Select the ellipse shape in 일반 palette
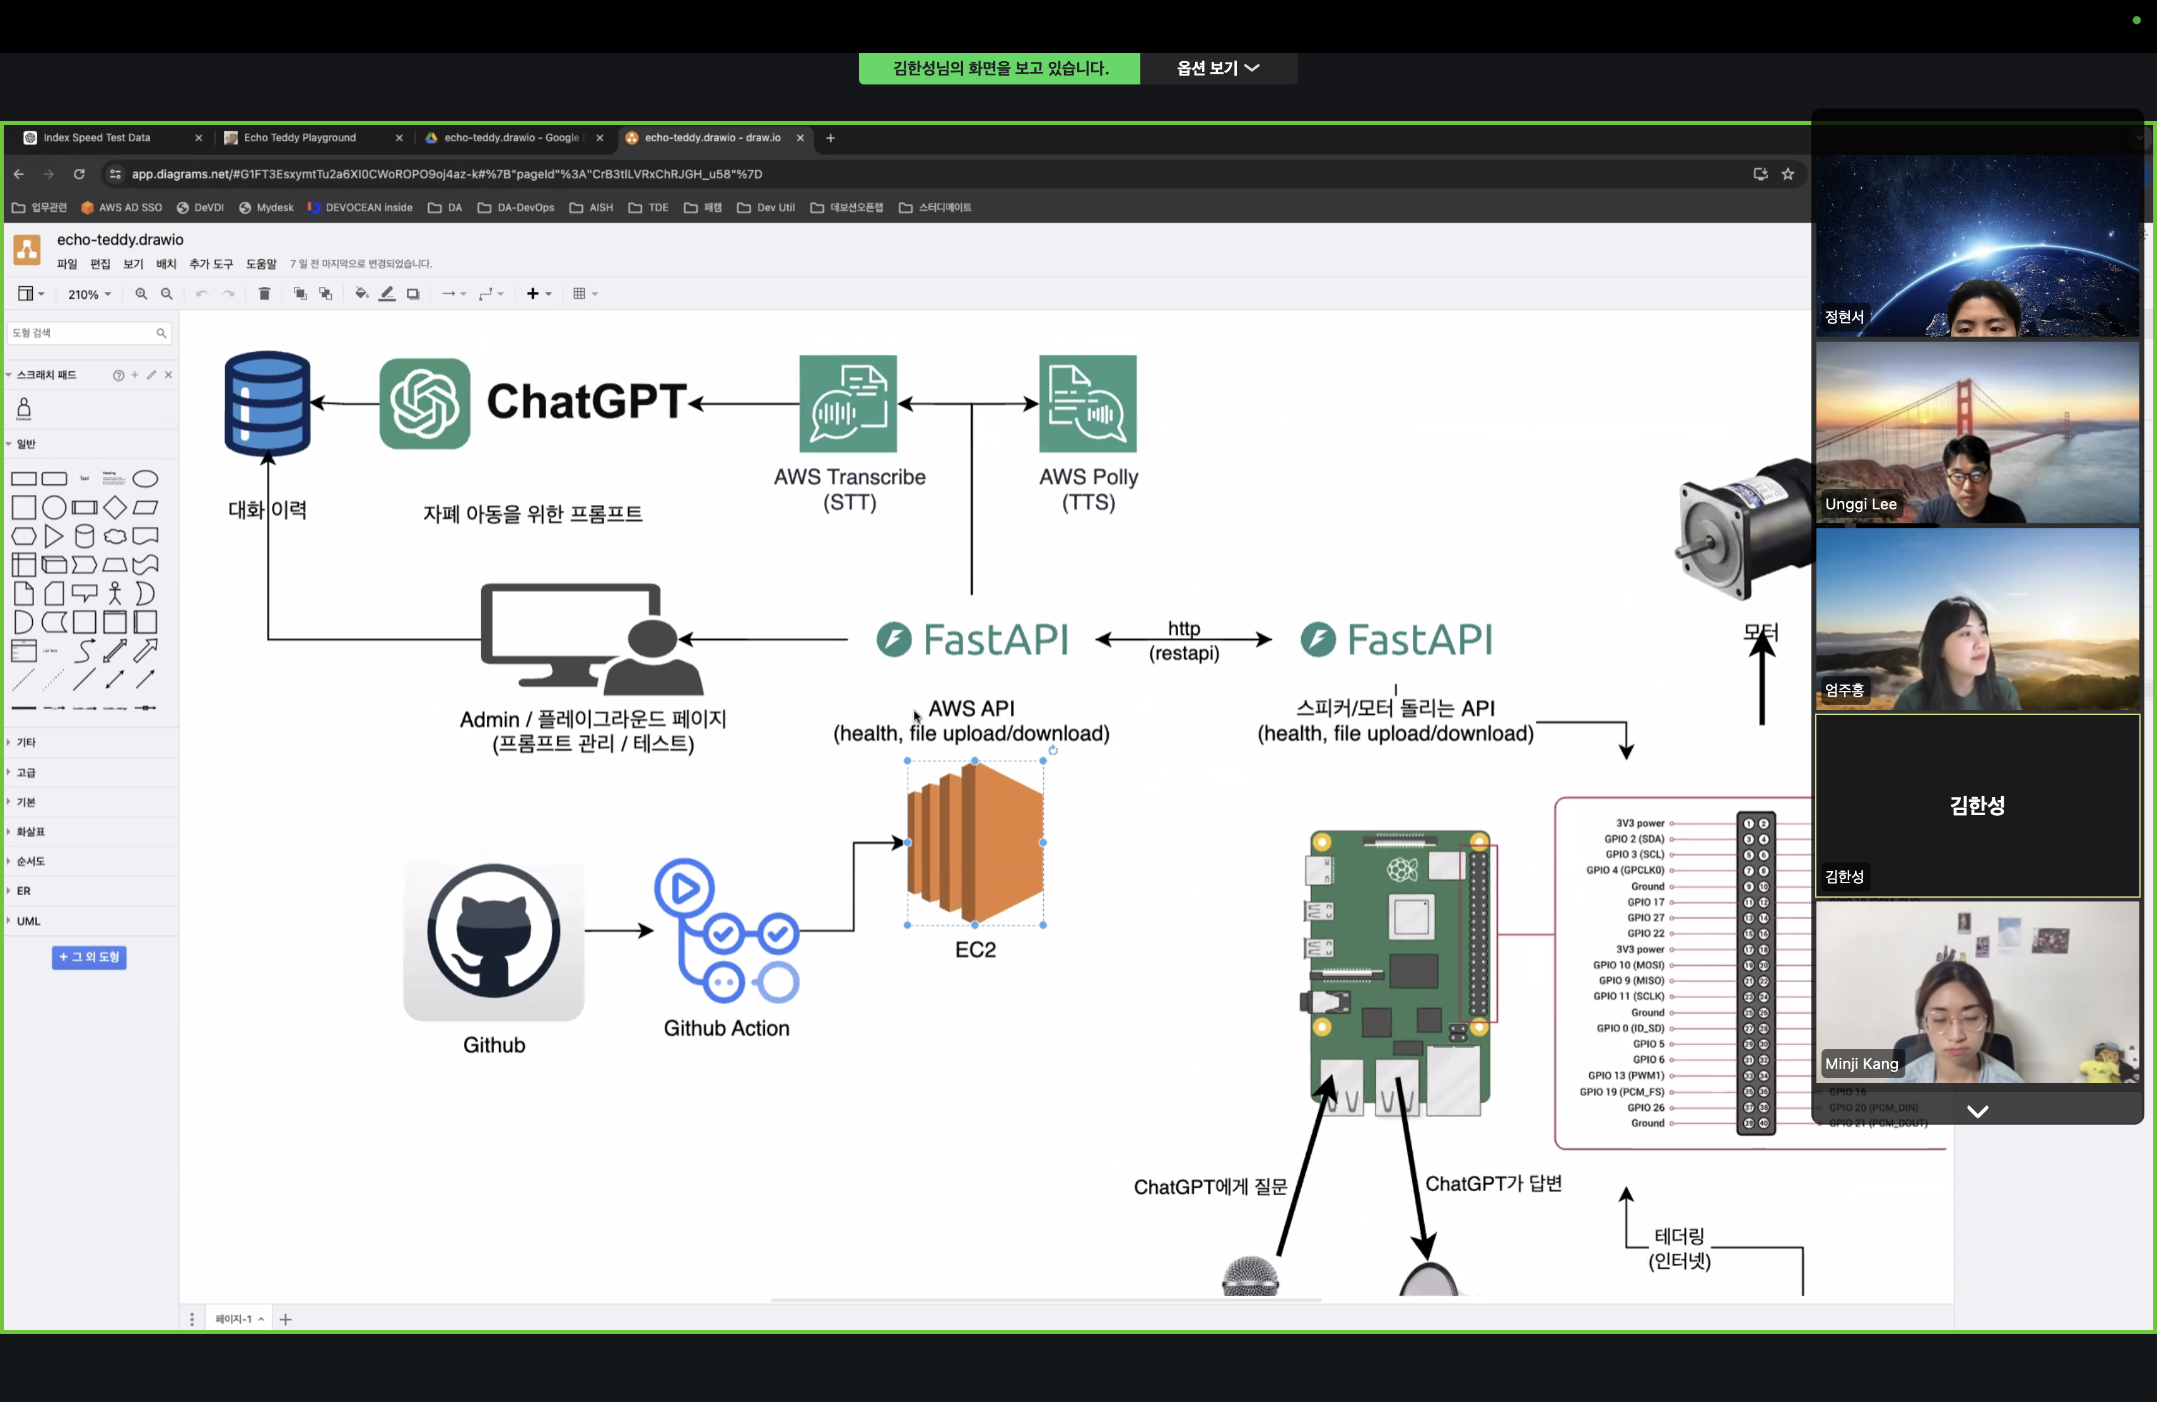Image resolution: width=2157 pixels, height=1402 pixels. 145,478
